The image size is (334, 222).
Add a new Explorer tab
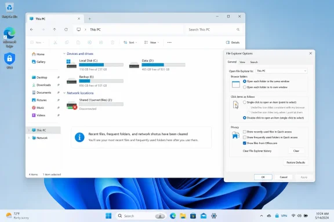[90, 18]
